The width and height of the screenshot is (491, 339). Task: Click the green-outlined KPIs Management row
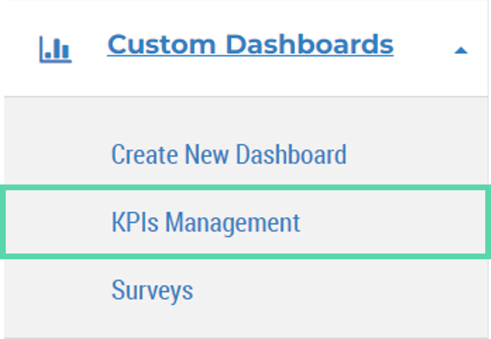click(245, 222)
